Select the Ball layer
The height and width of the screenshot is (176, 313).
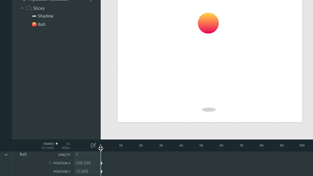tap(41, 24)
